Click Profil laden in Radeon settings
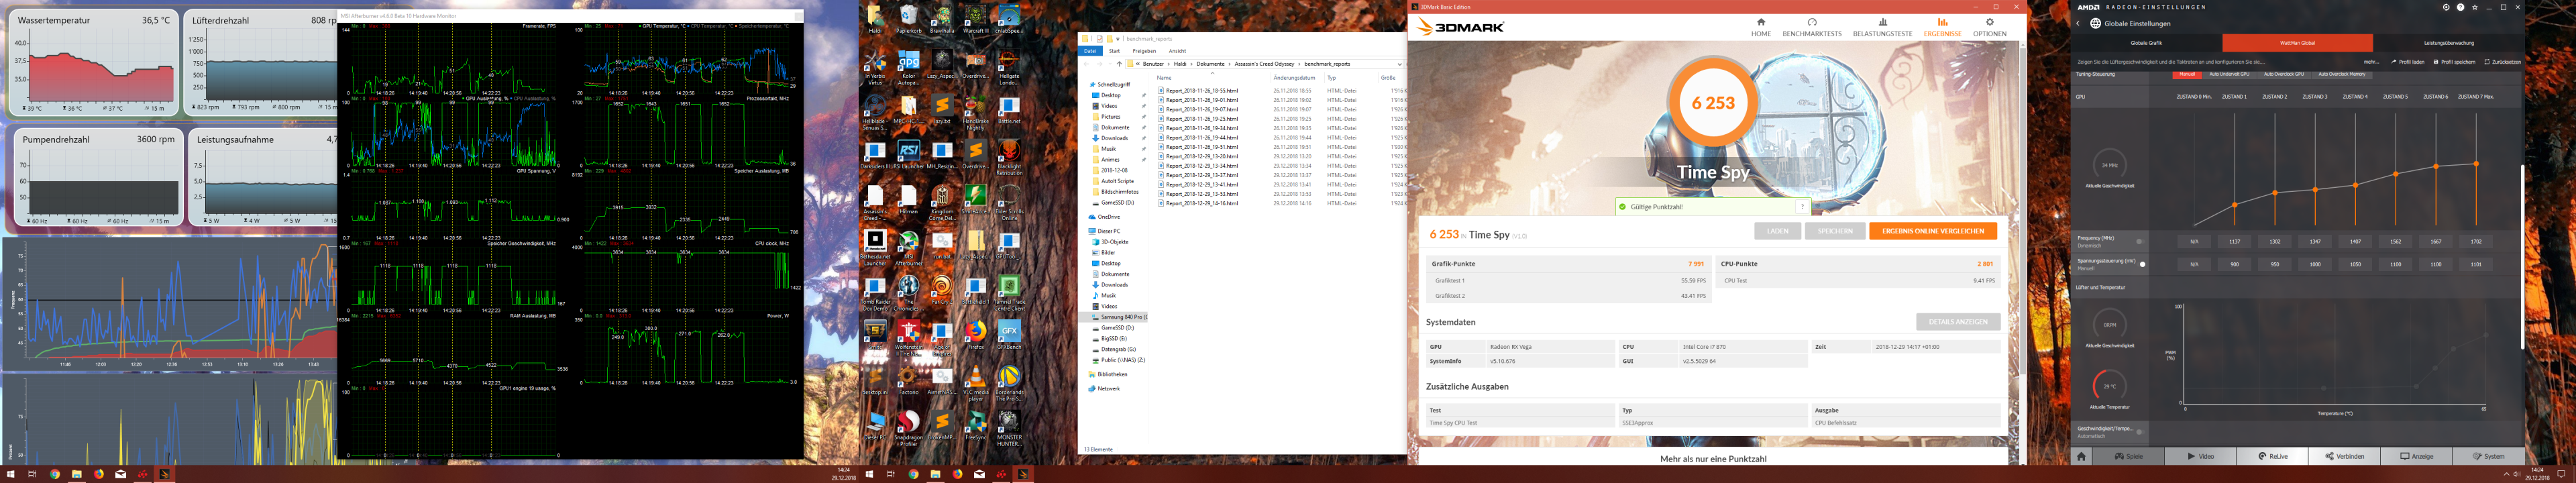 pyautogui.click(x=2407, y=62)
